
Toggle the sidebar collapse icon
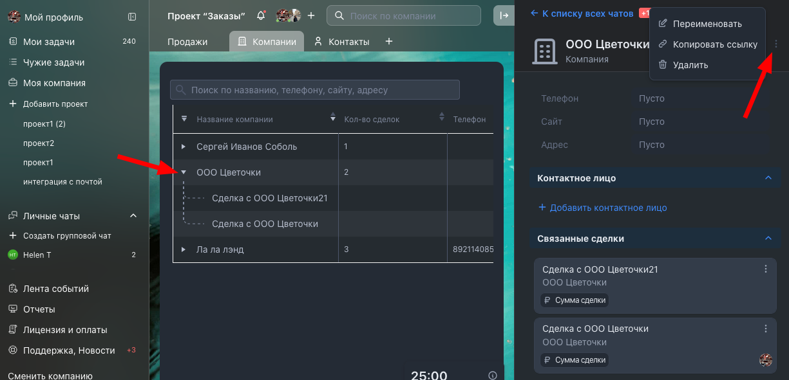pos(132,17)
